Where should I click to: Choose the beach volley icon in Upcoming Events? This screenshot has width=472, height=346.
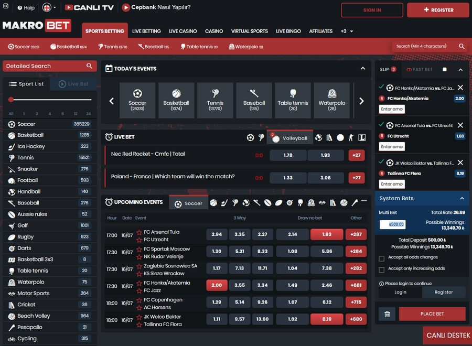click(x=344, y=203)
